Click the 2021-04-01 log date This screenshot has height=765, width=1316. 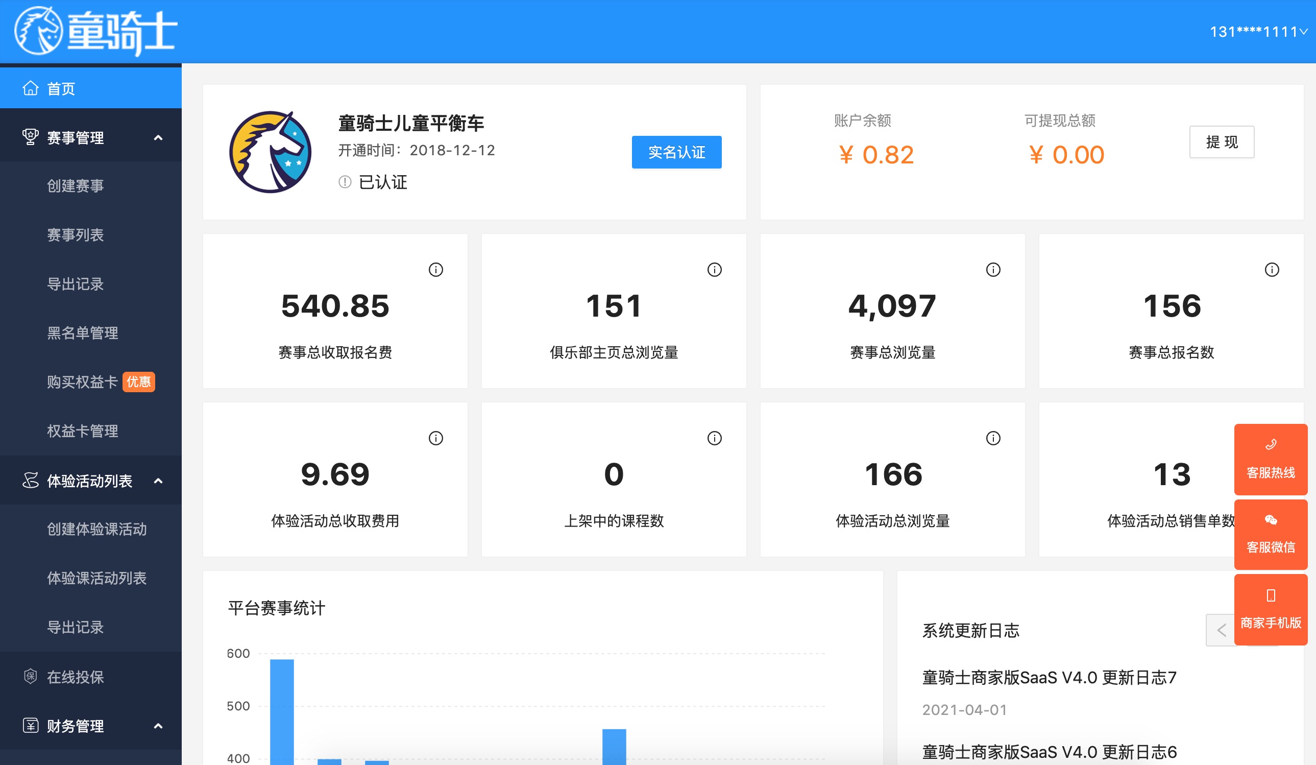tap(965, 710)
